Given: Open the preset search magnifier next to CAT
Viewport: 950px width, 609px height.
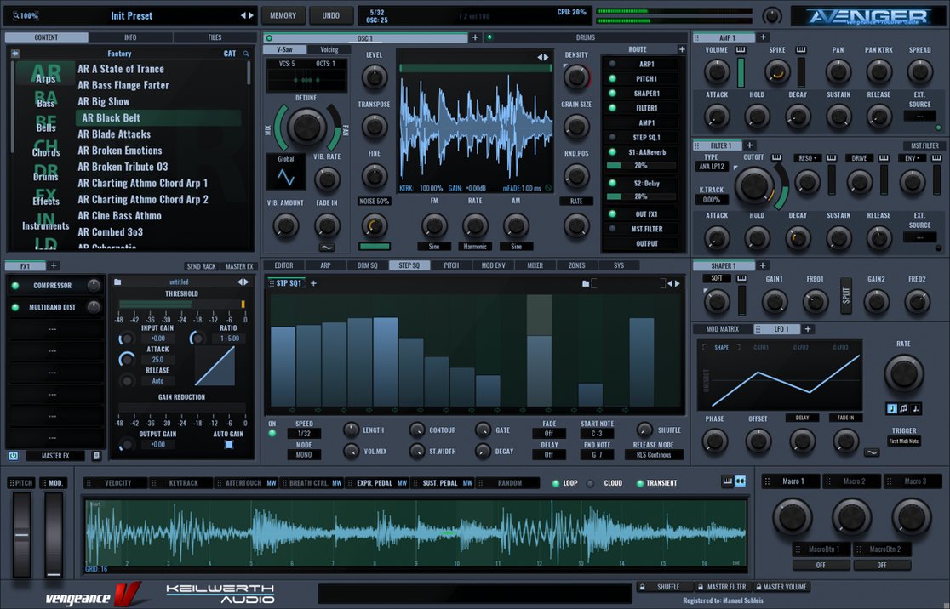Looking at the screenshot, I should (x=247, y=52).
